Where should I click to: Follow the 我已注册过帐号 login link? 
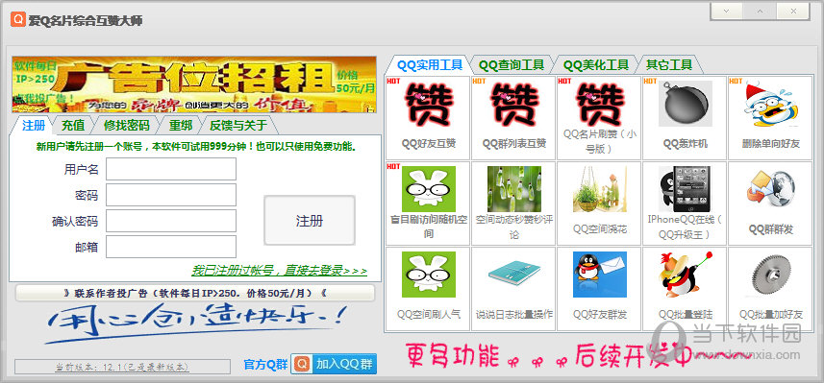tap(279, 271)
